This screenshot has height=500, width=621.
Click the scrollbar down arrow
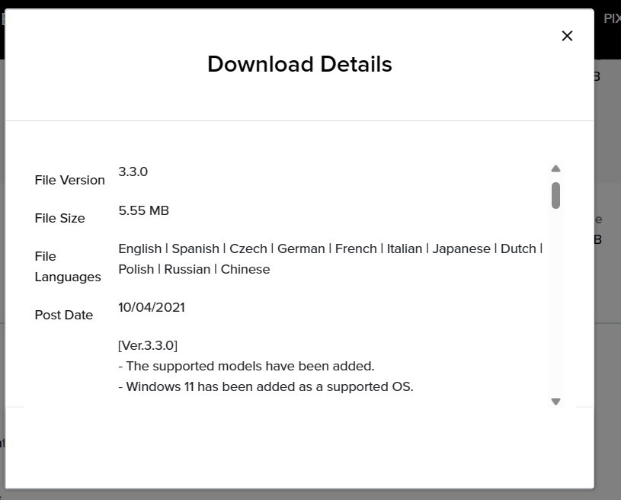click(555, 402)
